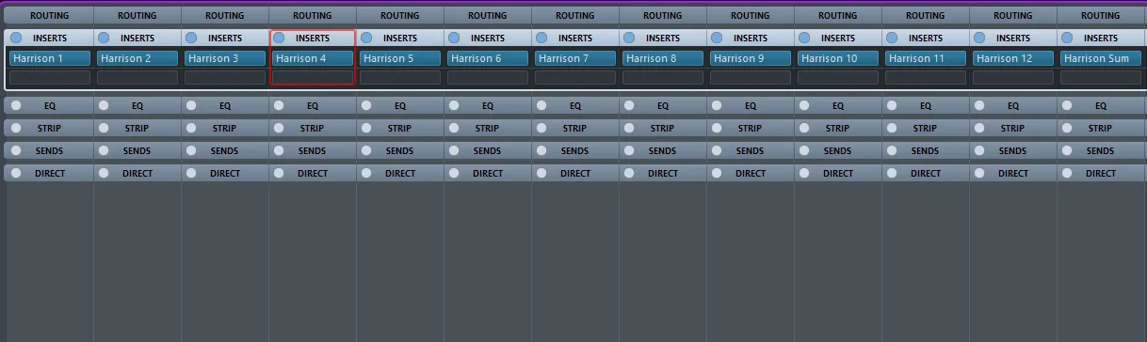Toggle DIRECT bypass circle on the Harrison 2 channel
The width and height of the screenshot is (1147, 342).
click(x=104, y=173)
